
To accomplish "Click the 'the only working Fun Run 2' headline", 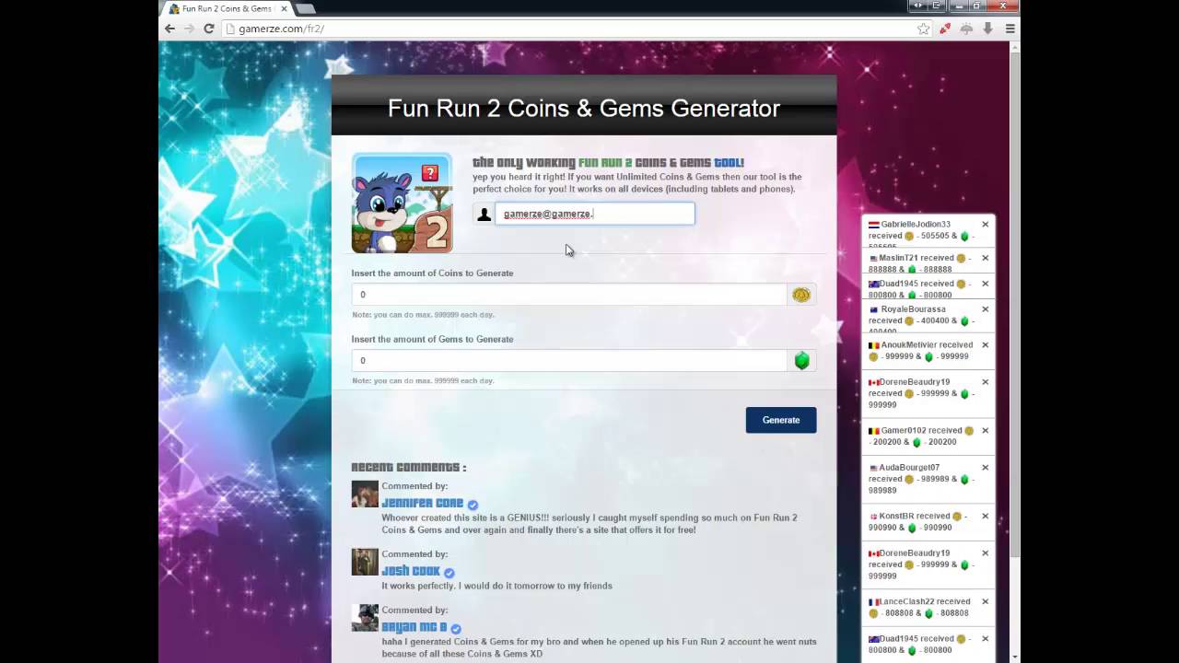I will [609, 163].
